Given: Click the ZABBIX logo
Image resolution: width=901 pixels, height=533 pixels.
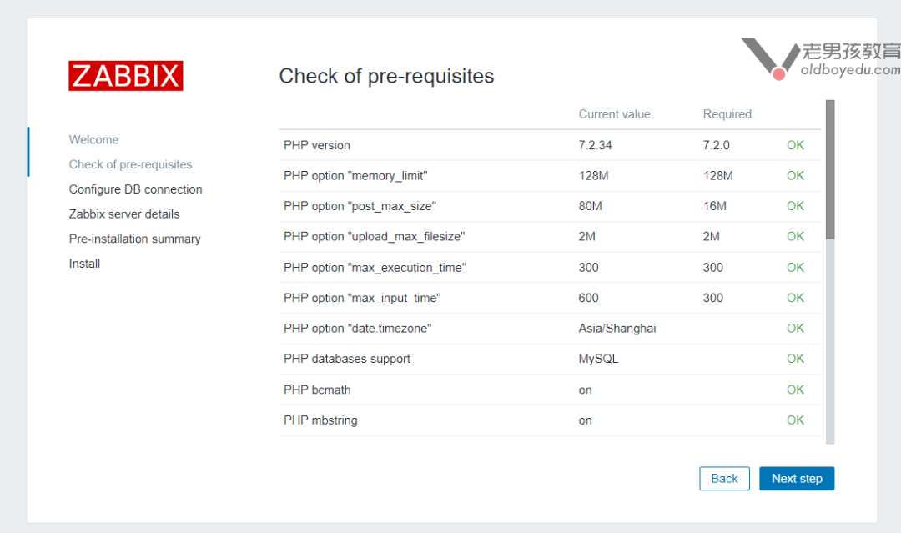Looking at the screenshot, I should point(126,76).
